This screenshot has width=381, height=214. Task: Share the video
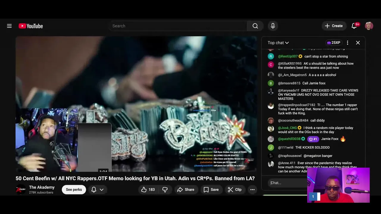(185, 190)
